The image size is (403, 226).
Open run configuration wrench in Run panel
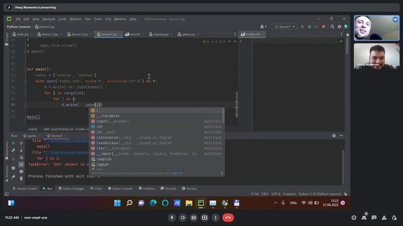tap(13, 151)
